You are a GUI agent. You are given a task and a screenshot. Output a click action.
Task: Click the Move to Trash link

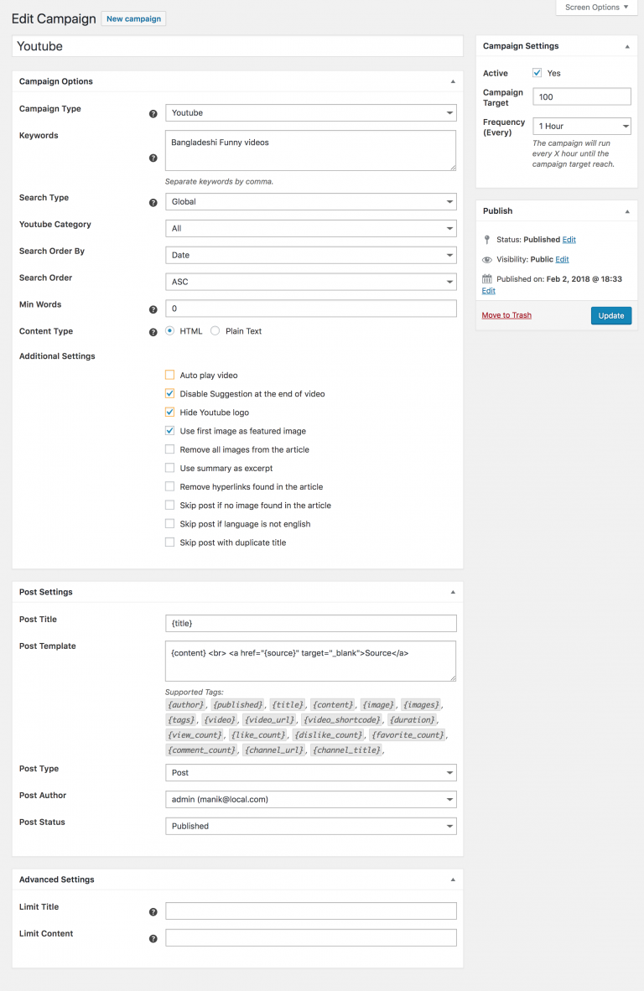pos(506,315)
